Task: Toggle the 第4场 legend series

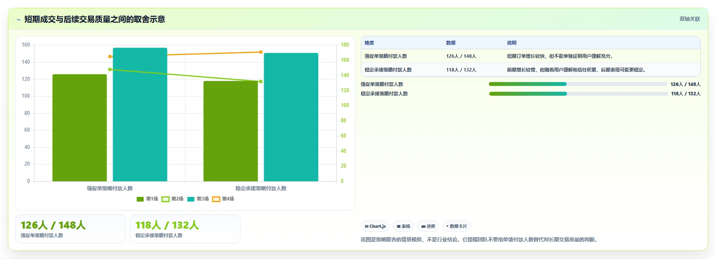Action: pyautogui.click(x=223, y=199)
